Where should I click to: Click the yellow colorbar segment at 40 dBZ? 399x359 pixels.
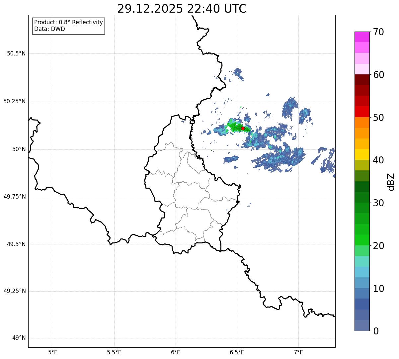[362, 154]
